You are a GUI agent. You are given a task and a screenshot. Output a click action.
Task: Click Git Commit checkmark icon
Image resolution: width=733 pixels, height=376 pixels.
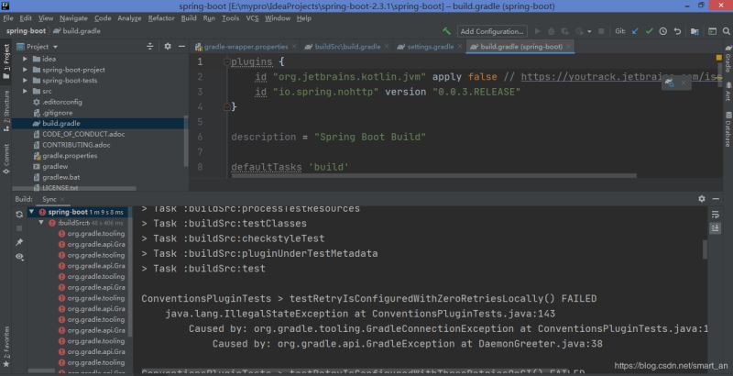point(649,30)
